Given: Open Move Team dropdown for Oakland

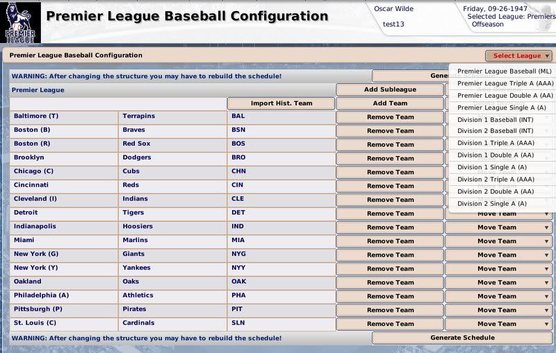Looking at the screenshot, I should tap(498, 282).
